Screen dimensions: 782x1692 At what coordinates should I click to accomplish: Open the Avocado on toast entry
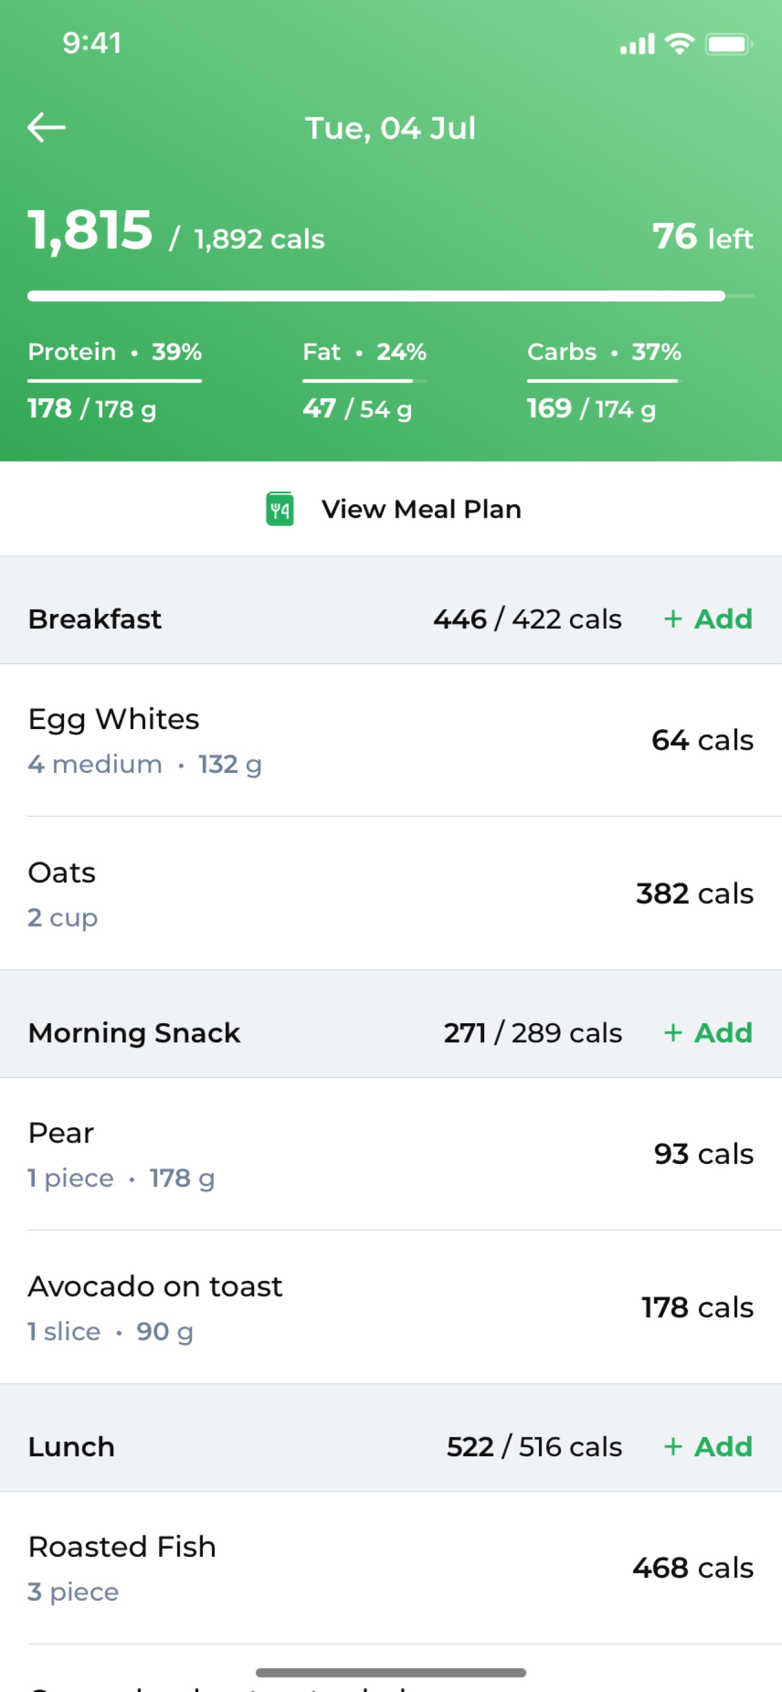click(x=392, y=1307)
